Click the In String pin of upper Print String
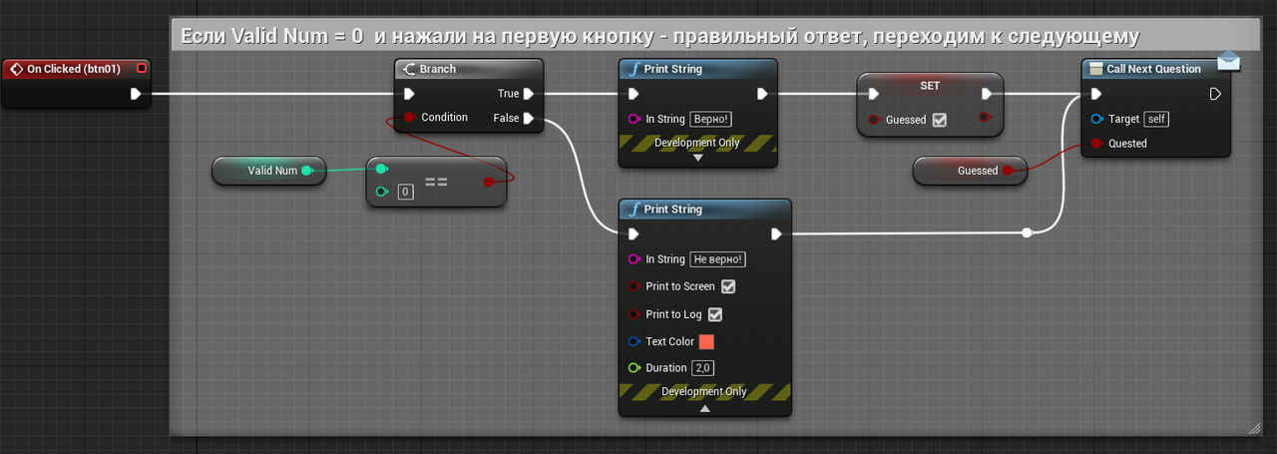The image size is (1277, 454). (633, 119)
